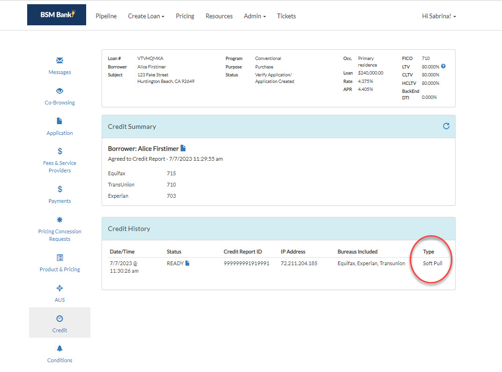This screenshot has height=372, width=502.
Task: Click the BSM Bank logo
Action: [x=56, y=15]
